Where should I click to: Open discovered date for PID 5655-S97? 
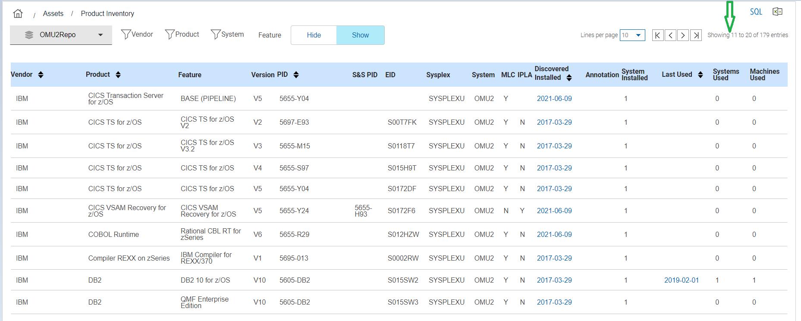pyautogui.click(x=554, y=168)
